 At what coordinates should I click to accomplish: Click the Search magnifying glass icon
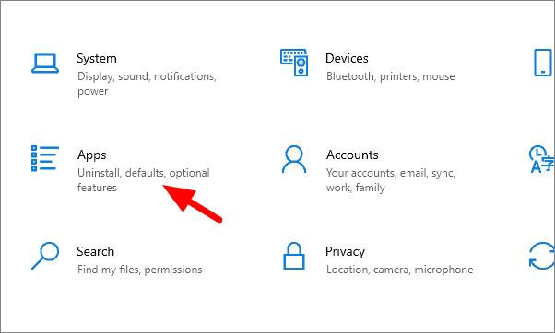coord(45,256)
